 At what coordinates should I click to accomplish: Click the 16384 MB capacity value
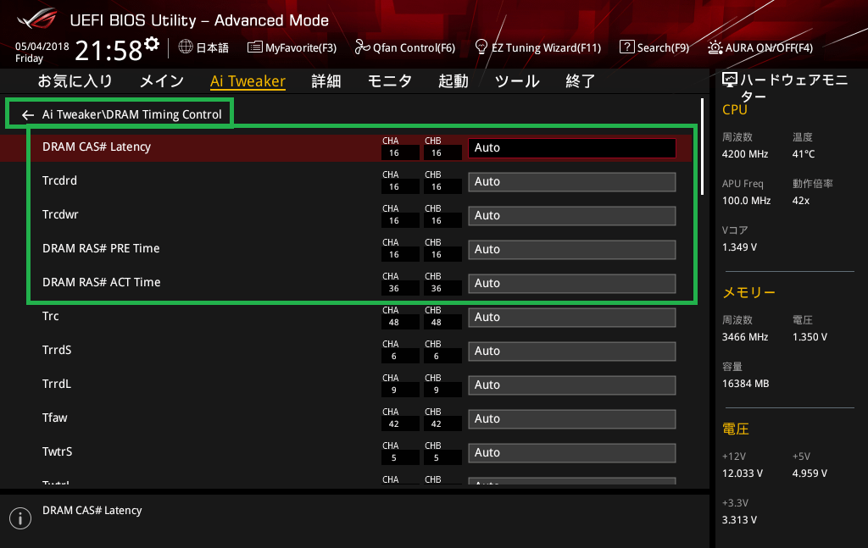[x=746, y=384]
